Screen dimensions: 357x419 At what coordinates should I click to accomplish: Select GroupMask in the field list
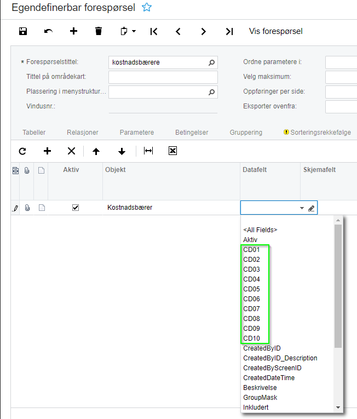tap(260, 398)
